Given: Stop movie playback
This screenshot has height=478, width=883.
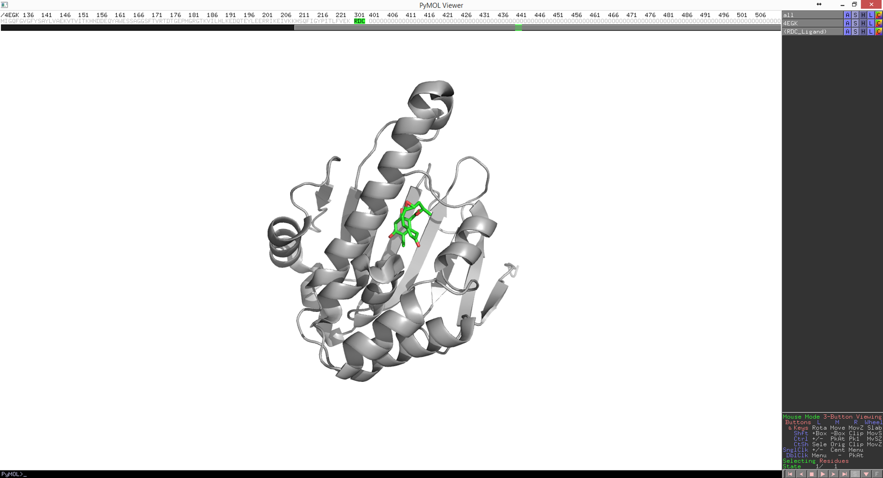Looking at the screenshot, I should (812, 474).
